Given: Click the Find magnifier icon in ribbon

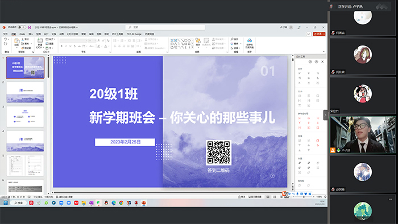Looking at the screenshot, I should pyautogui.click(x=232, y=39).
